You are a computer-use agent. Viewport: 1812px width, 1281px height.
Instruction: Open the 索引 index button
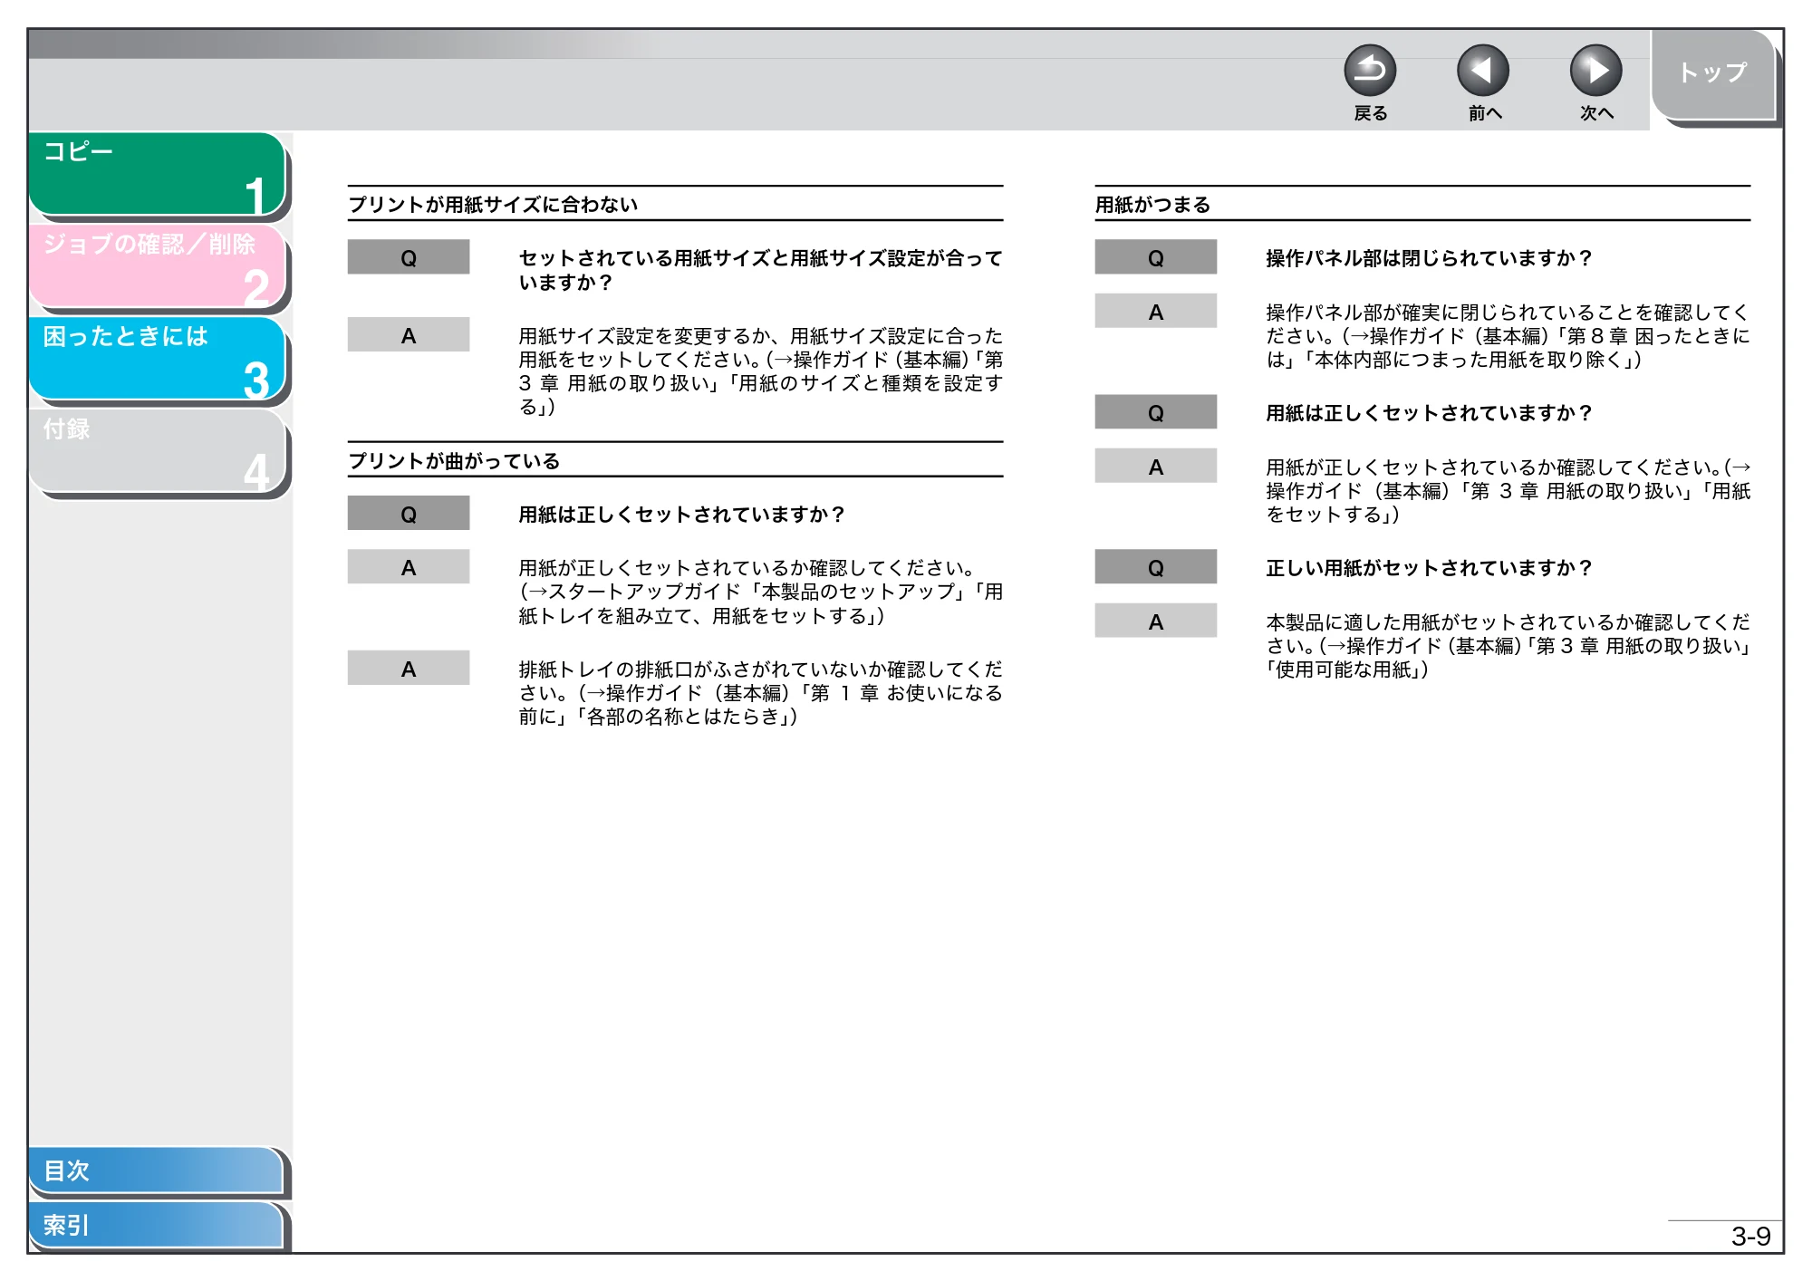(156, 1225)
